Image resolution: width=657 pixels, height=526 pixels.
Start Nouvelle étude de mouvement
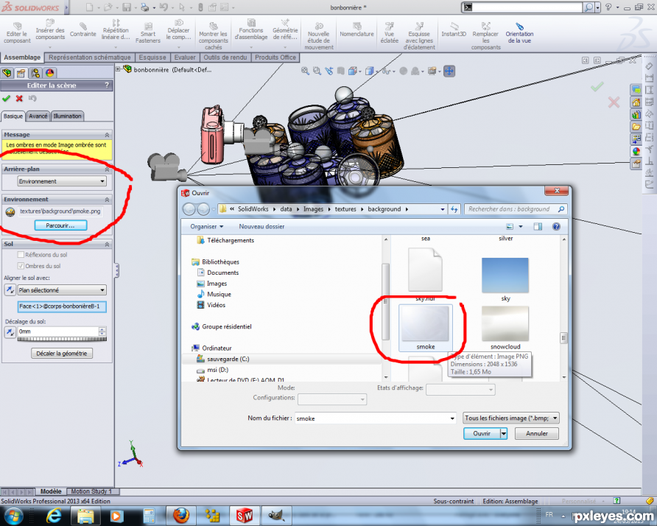point(319,36)
